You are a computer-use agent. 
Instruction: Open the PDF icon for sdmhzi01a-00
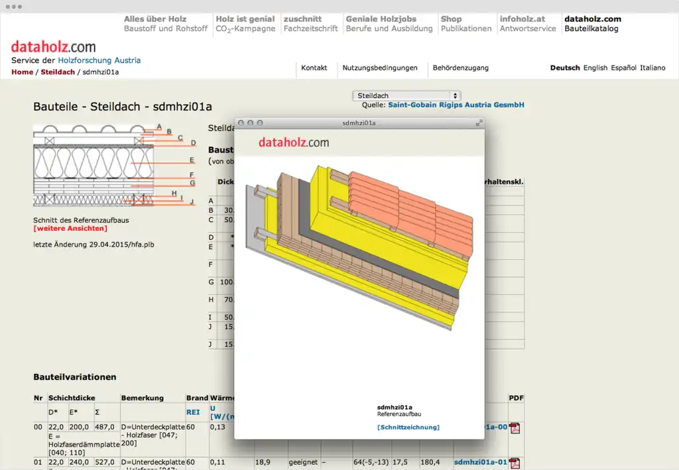click(515, 428)
